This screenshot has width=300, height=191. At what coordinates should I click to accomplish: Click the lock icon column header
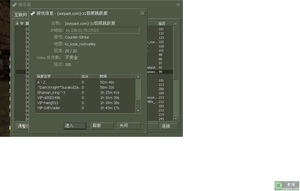pyautogui.click(x=17, y=23)
